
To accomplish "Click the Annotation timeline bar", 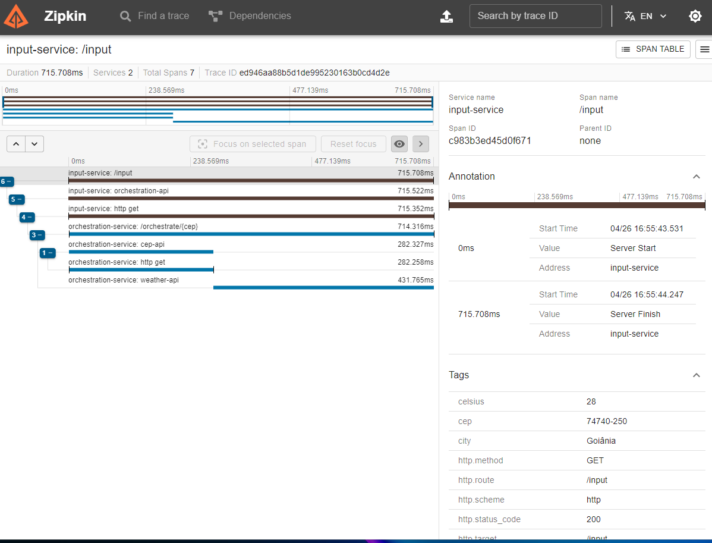I will 576,205.
